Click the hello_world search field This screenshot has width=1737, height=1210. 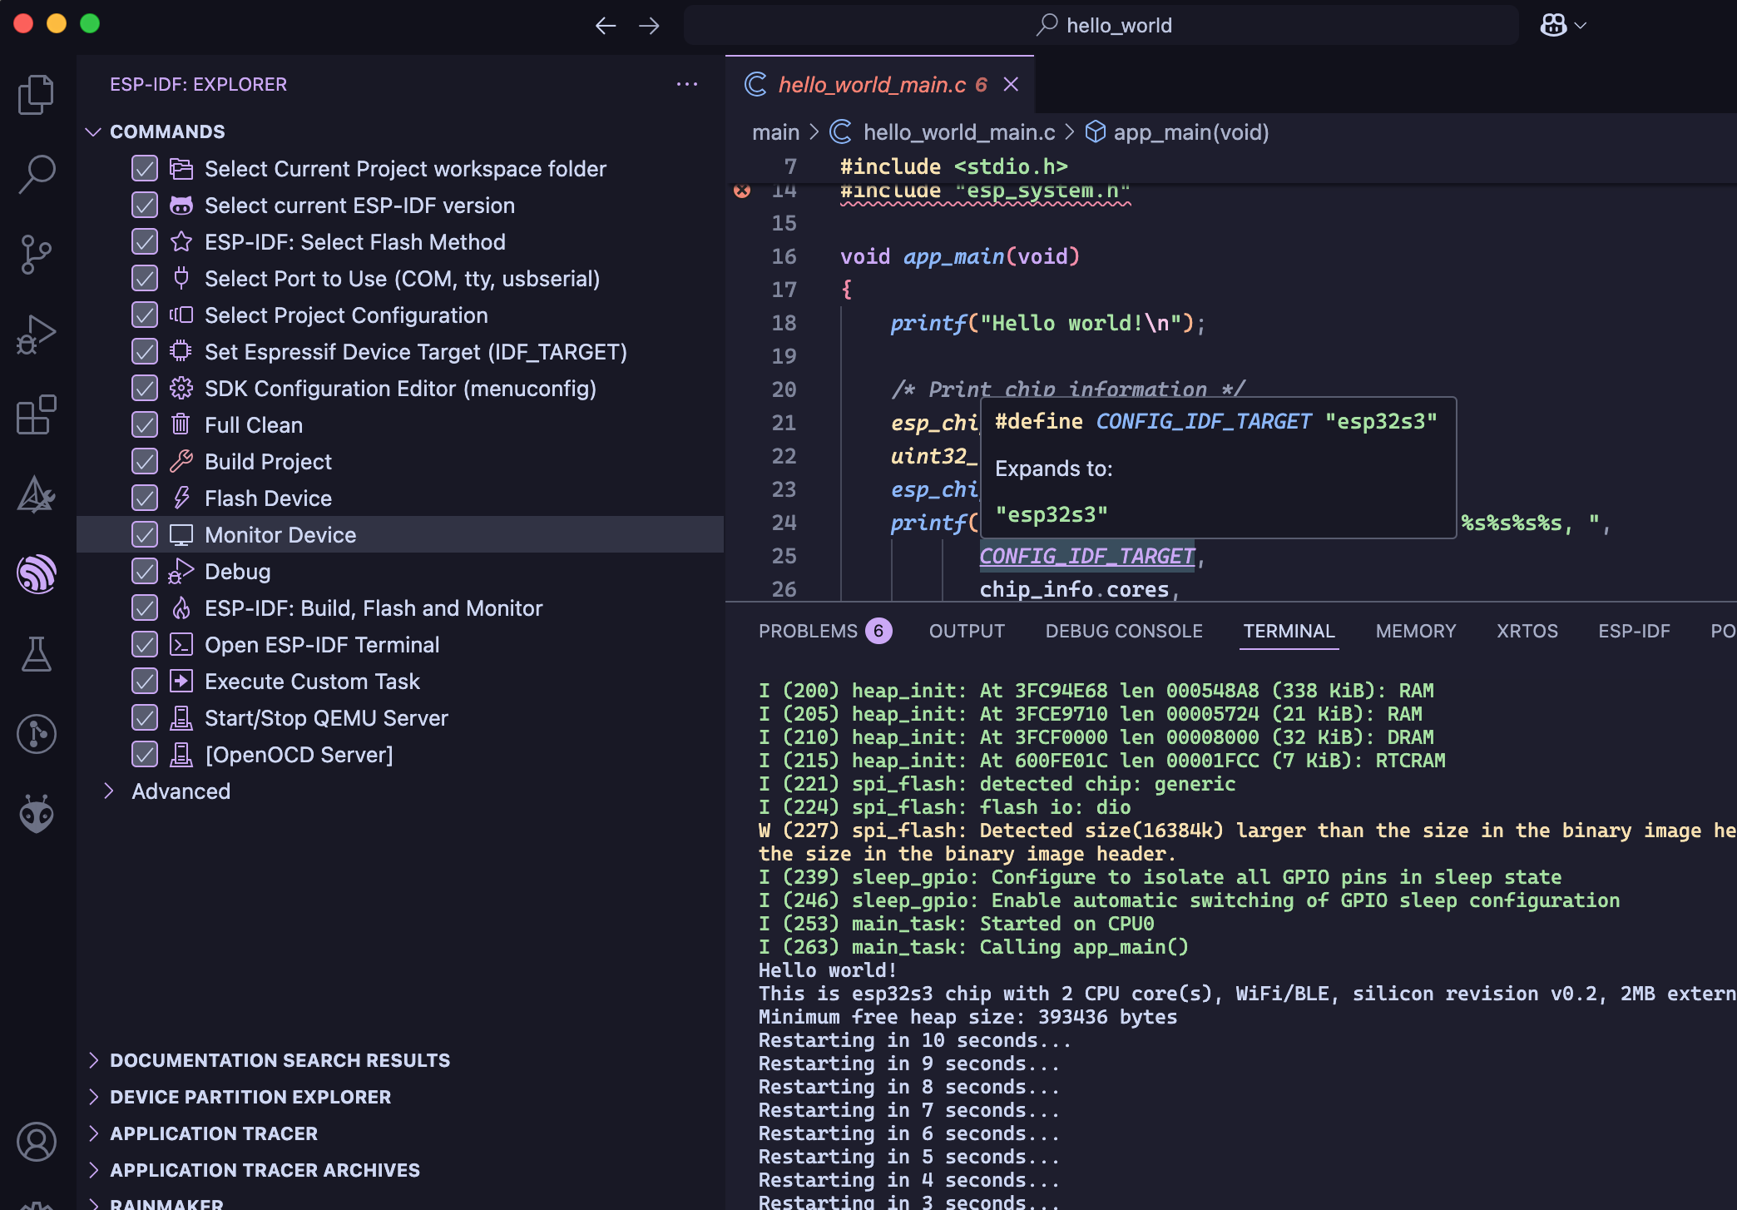(x=1103, y=25)
